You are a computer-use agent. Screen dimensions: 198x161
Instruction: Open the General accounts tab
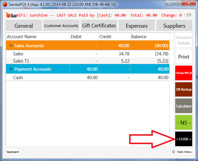pyautogui.click(x=23, y=25)
